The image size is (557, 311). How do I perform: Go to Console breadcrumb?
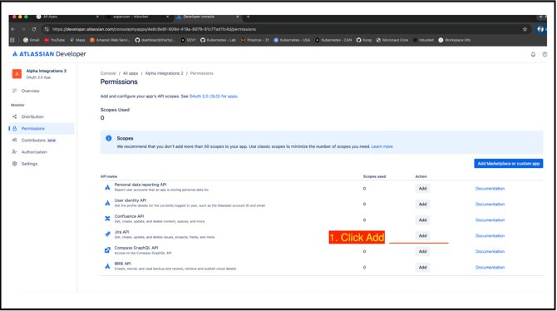click(x=108, y=73)
